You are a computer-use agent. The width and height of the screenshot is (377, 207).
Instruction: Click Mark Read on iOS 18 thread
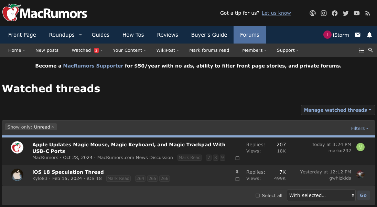click(x=118, y=179)
